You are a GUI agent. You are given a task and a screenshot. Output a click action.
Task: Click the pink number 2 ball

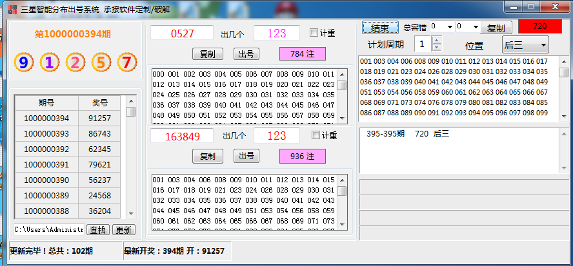[x=75, y=62]
